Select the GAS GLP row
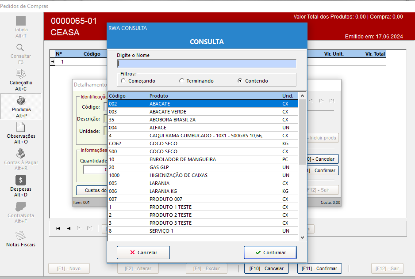Viewport: 415px width, 279px height. pos(203,167)
